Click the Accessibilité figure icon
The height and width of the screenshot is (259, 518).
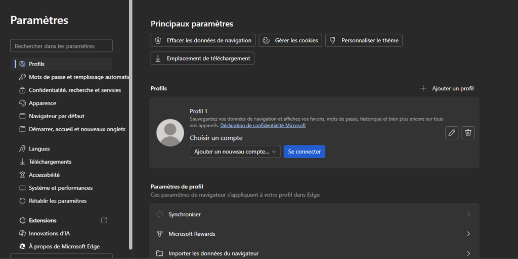22,175
